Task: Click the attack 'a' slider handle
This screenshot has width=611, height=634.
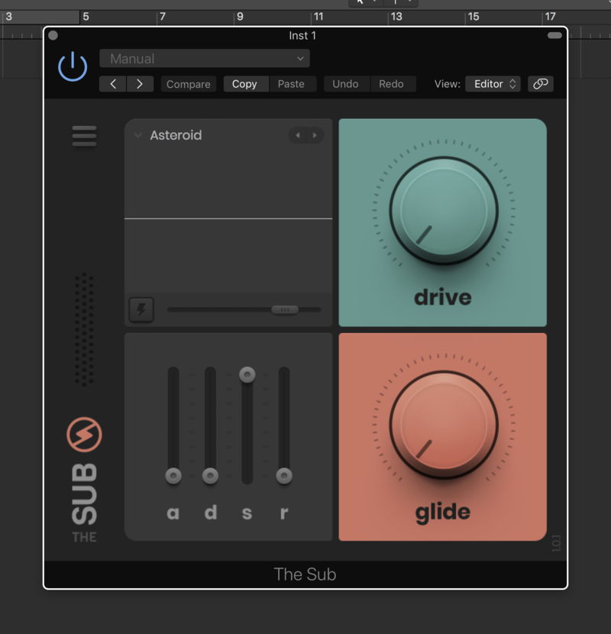Action: (173, 476)
